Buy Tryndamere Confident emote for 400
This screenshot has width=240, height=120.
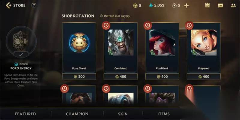121,77
